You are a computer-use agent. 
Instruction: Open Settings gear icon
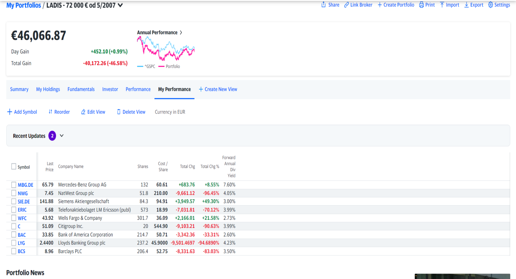click(x=490, y=5)
